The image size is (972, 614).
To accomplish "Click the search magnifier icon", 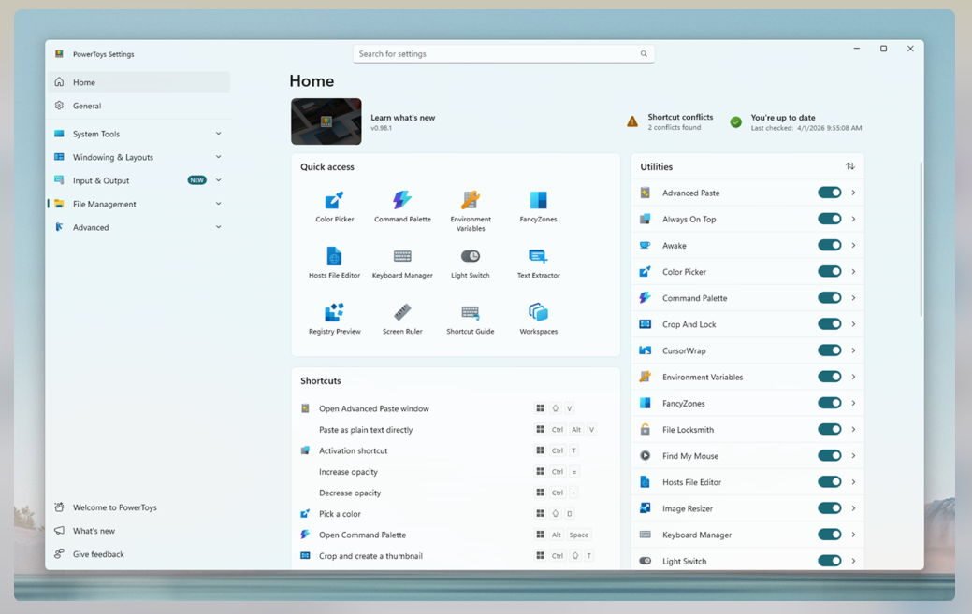I will tap(644, 54).
